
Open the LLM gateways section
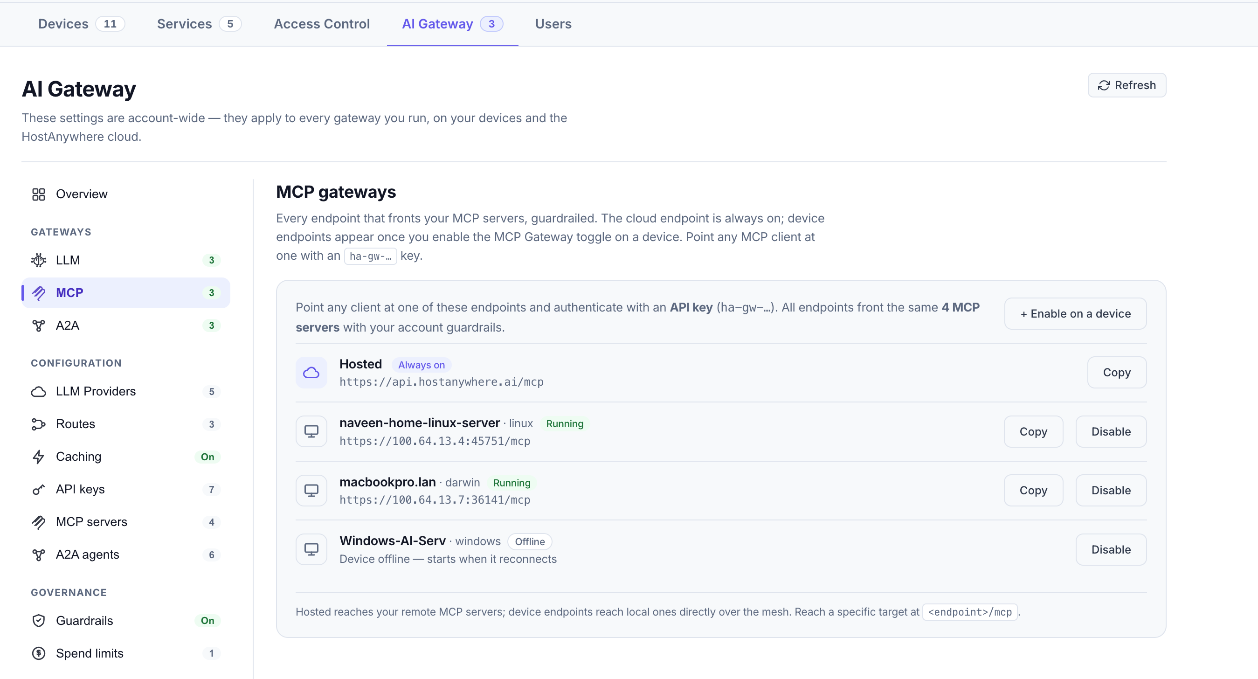click(x=125, y=260)
